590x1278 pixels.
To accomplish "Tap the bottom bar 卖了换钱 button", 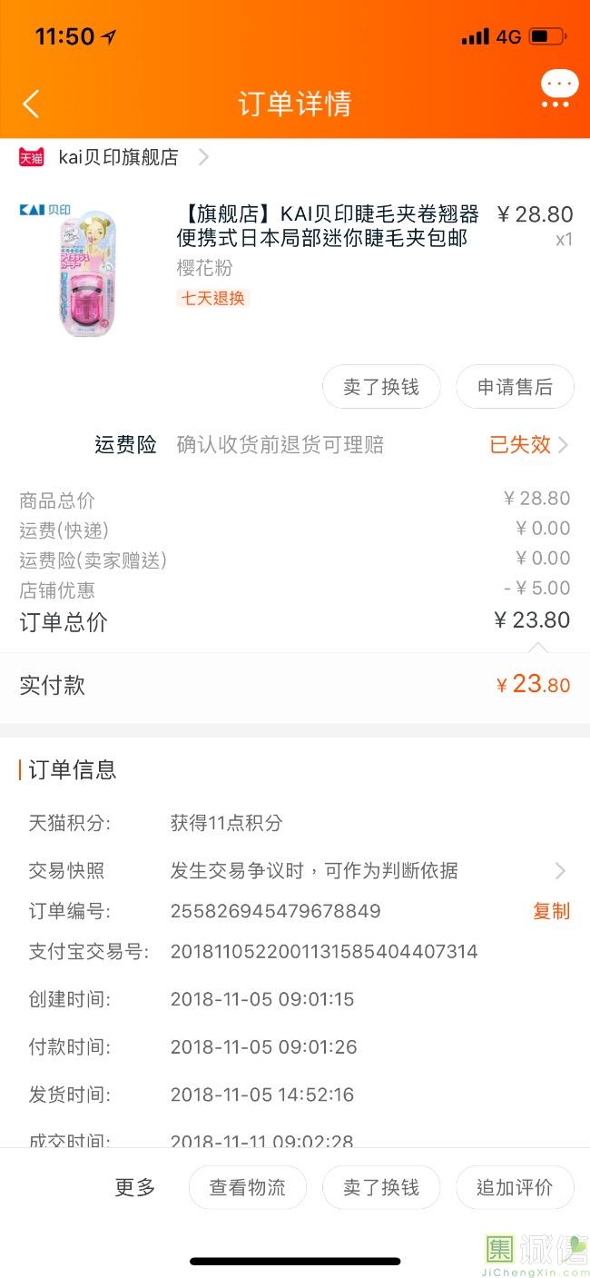I will pyautogui.click(x=381, y=1187).
